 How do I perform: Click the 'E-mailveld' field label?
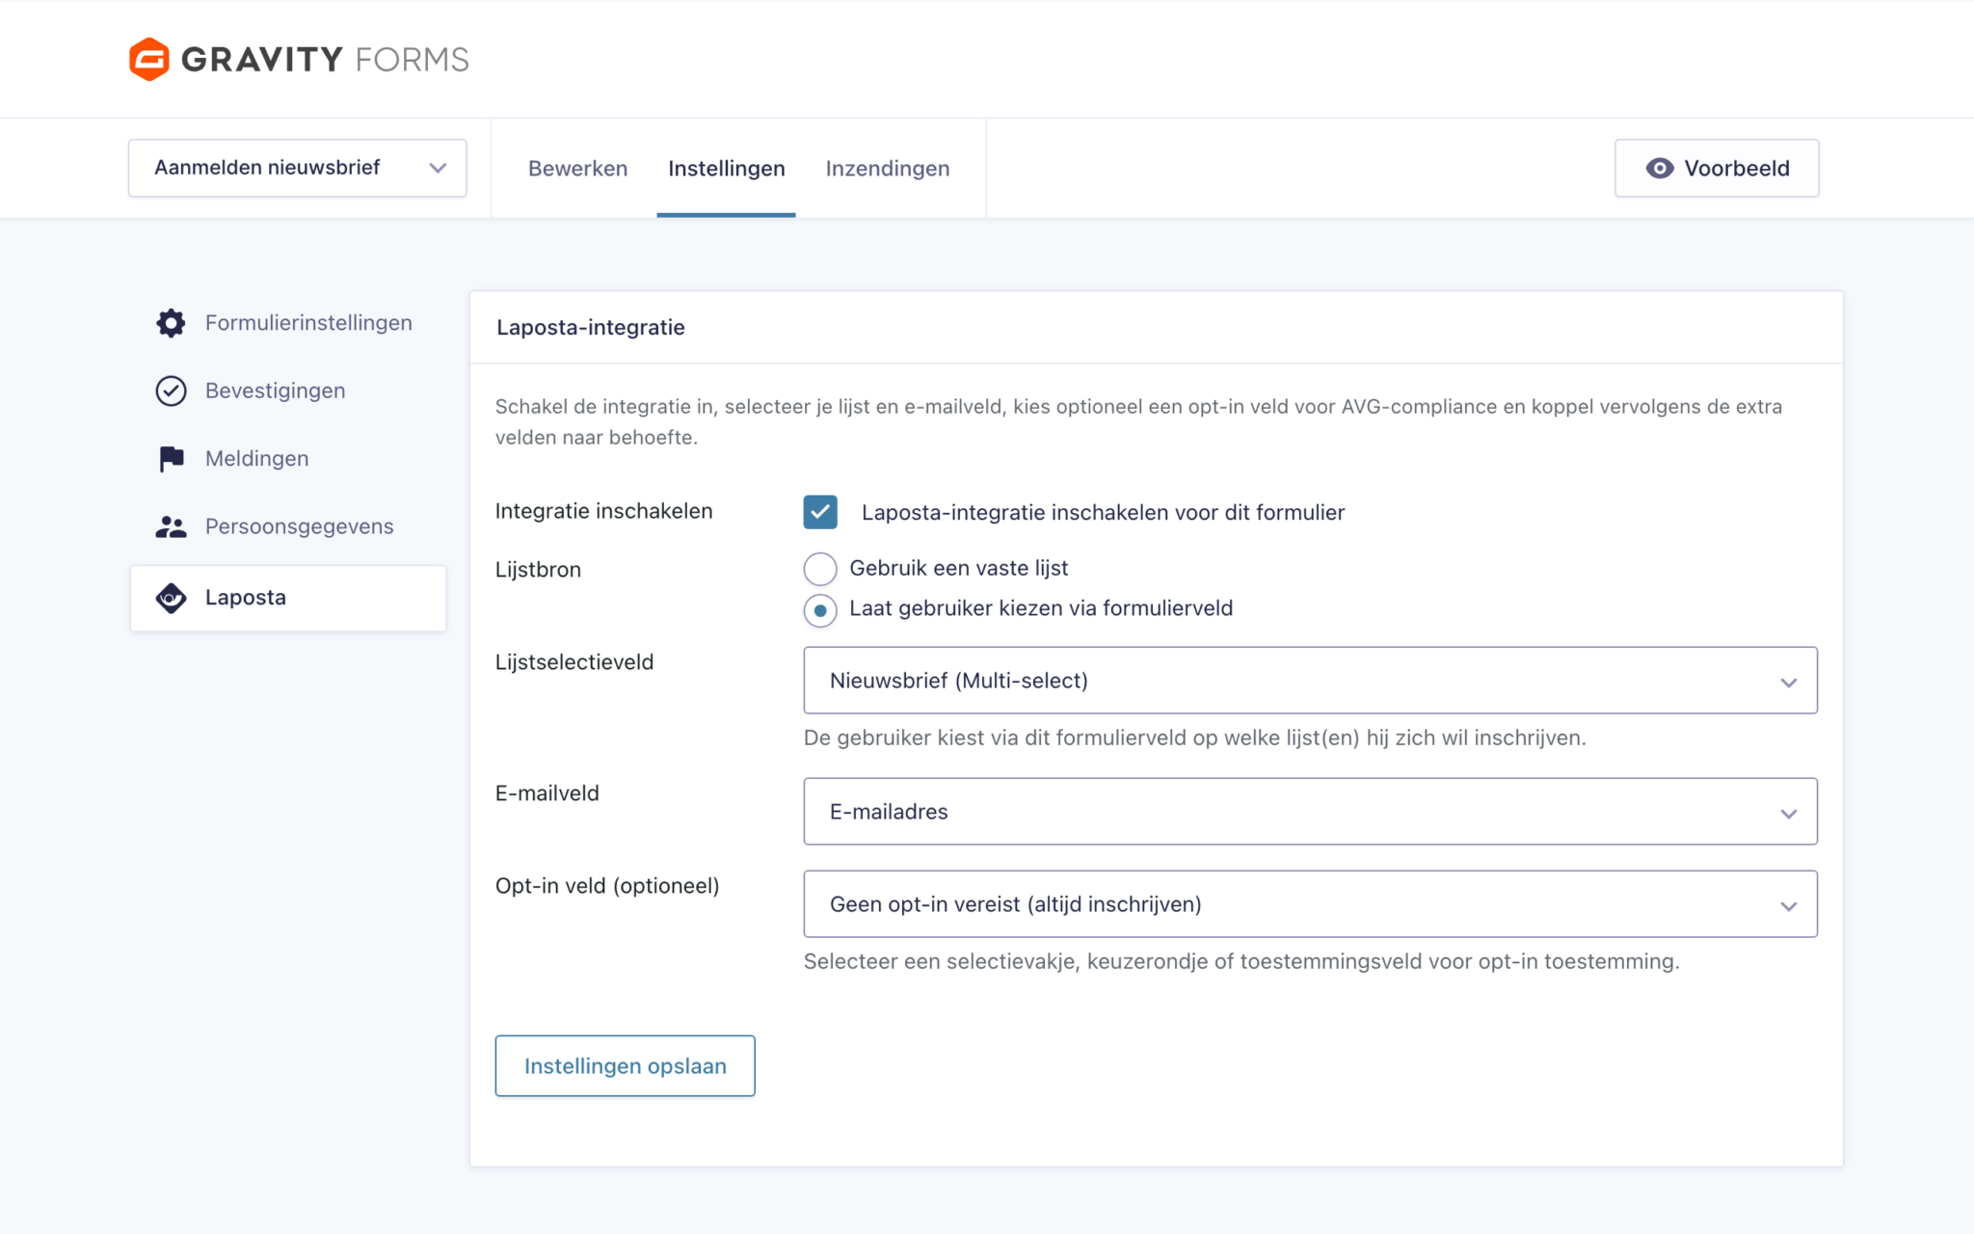(x=547, y=793)
